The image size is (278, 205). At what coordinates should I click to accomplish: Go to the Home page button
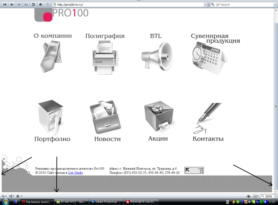click(40, 5)
